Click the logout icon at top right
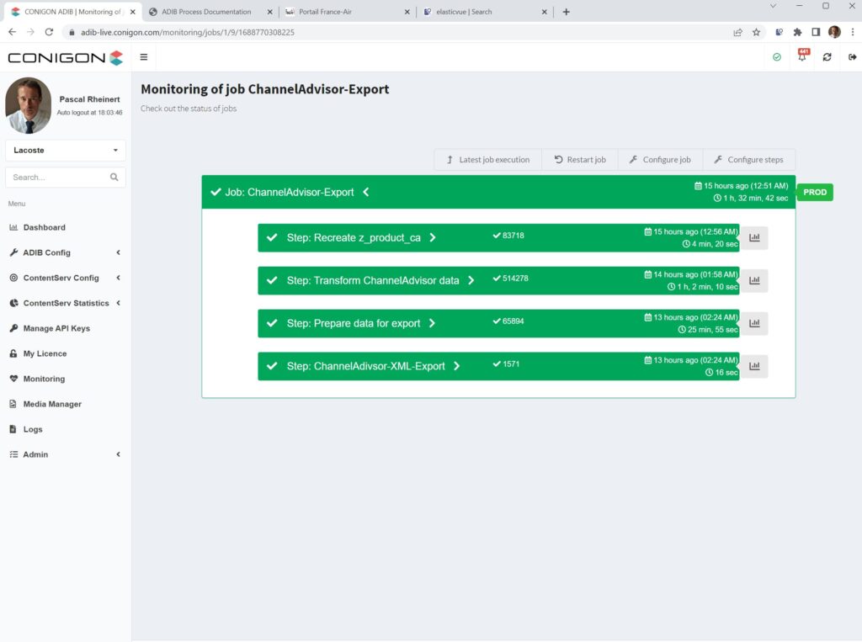Screen dimensions: 862x642 pos(852,57)
